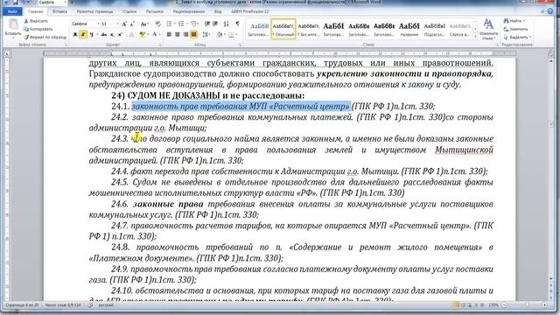Apply the Подзаголовок style
Screen dimensions: 560x315
pos(434,29)
